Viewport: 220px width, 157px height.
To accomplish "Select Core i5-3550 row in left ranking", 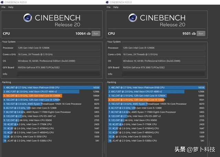I will coord(51,136).
